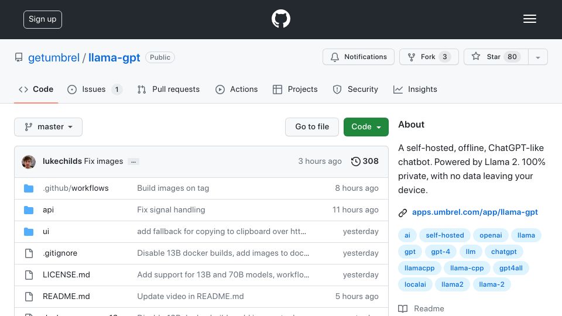Image resolution: width=562 pixels, height=316 pixels.
Task: Open the llama-gpt repository link
Action: point(114,58)
